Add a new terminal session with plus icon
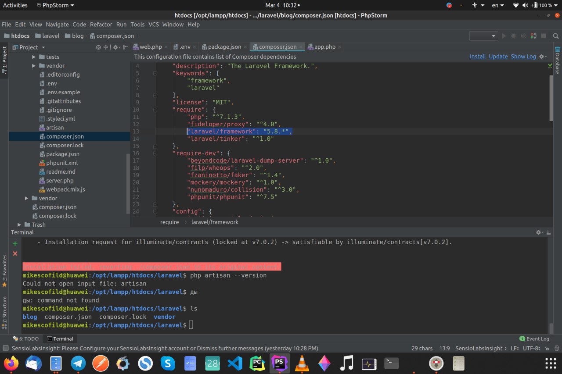This screenshot has width=562, height=374. click(x=15, y=243)
